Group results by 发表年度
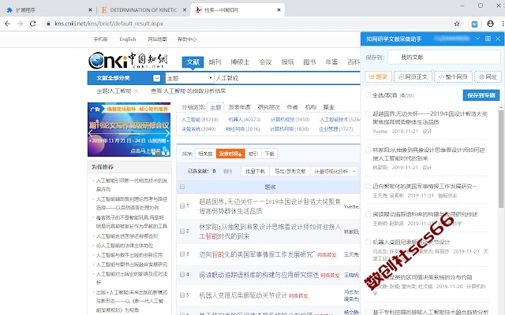505x315 pixels. tap(239, 107)
